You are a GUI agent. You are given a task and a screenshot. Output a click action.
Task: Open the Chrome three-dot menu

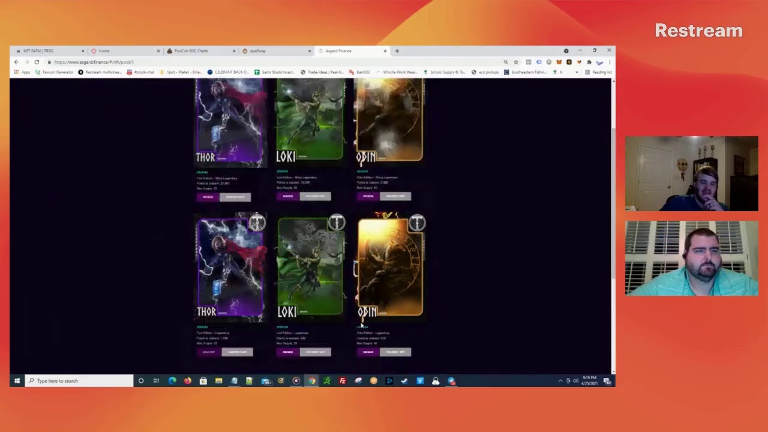(x=610, y=62)
